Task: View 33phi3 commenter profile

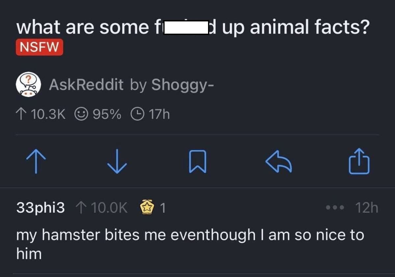Action: pyautogui.click(x=40, y=208)
